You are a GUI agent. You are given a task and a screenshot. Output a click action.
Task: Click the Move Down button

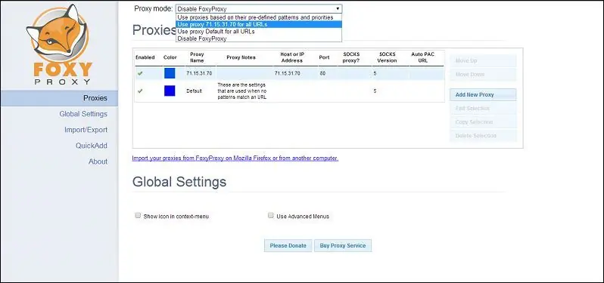pos(483,74)
